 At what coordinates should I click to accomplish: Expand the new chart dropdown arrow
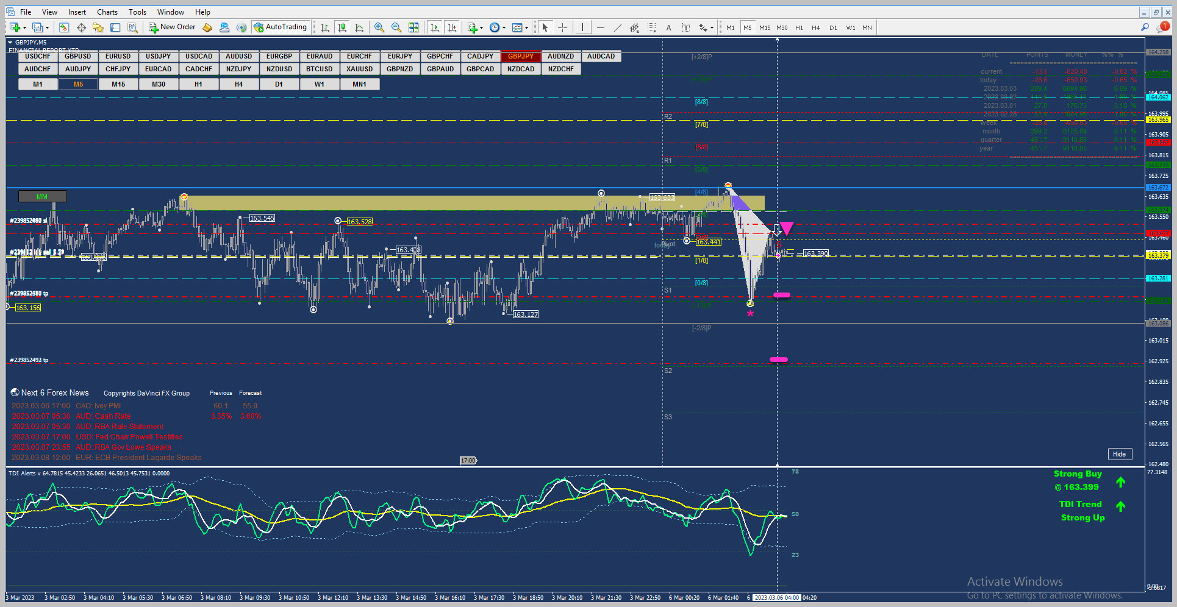(x=24, y=28)
